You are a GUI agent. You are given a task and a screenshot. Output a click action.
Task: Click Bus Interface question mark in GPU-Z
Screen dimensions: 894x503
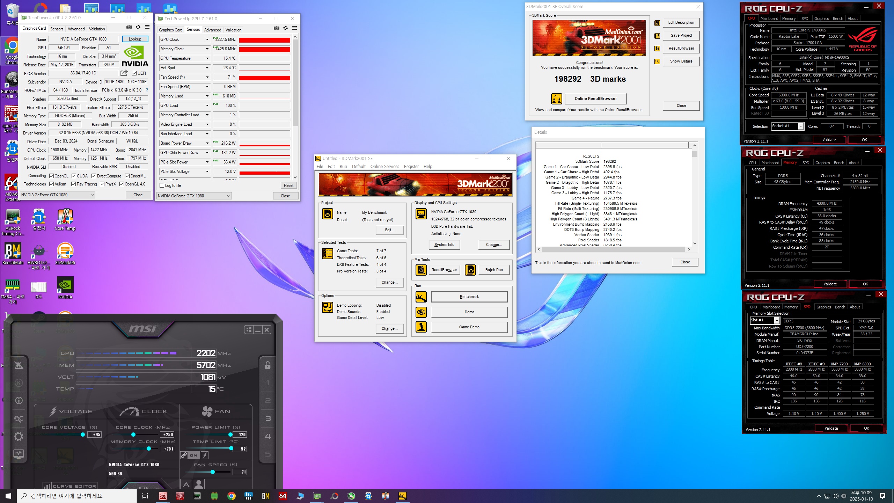point(147,90)
